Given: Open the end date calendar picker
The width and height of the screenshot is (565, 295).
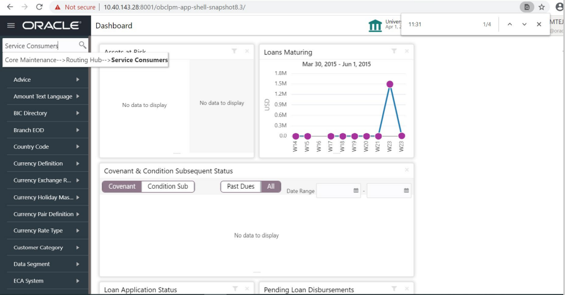Looking at the screenshot, I should 407,190.
